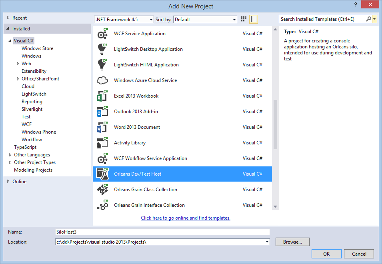Choose the Excel 2013 Workbook icon

(x=102, y=96)
